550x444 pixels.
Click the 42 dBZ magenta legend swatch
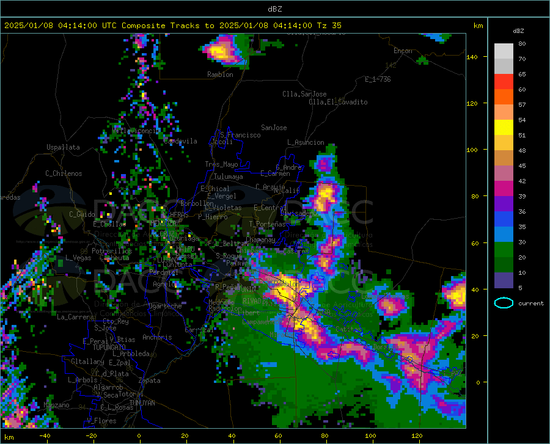[x=504, y=189]
